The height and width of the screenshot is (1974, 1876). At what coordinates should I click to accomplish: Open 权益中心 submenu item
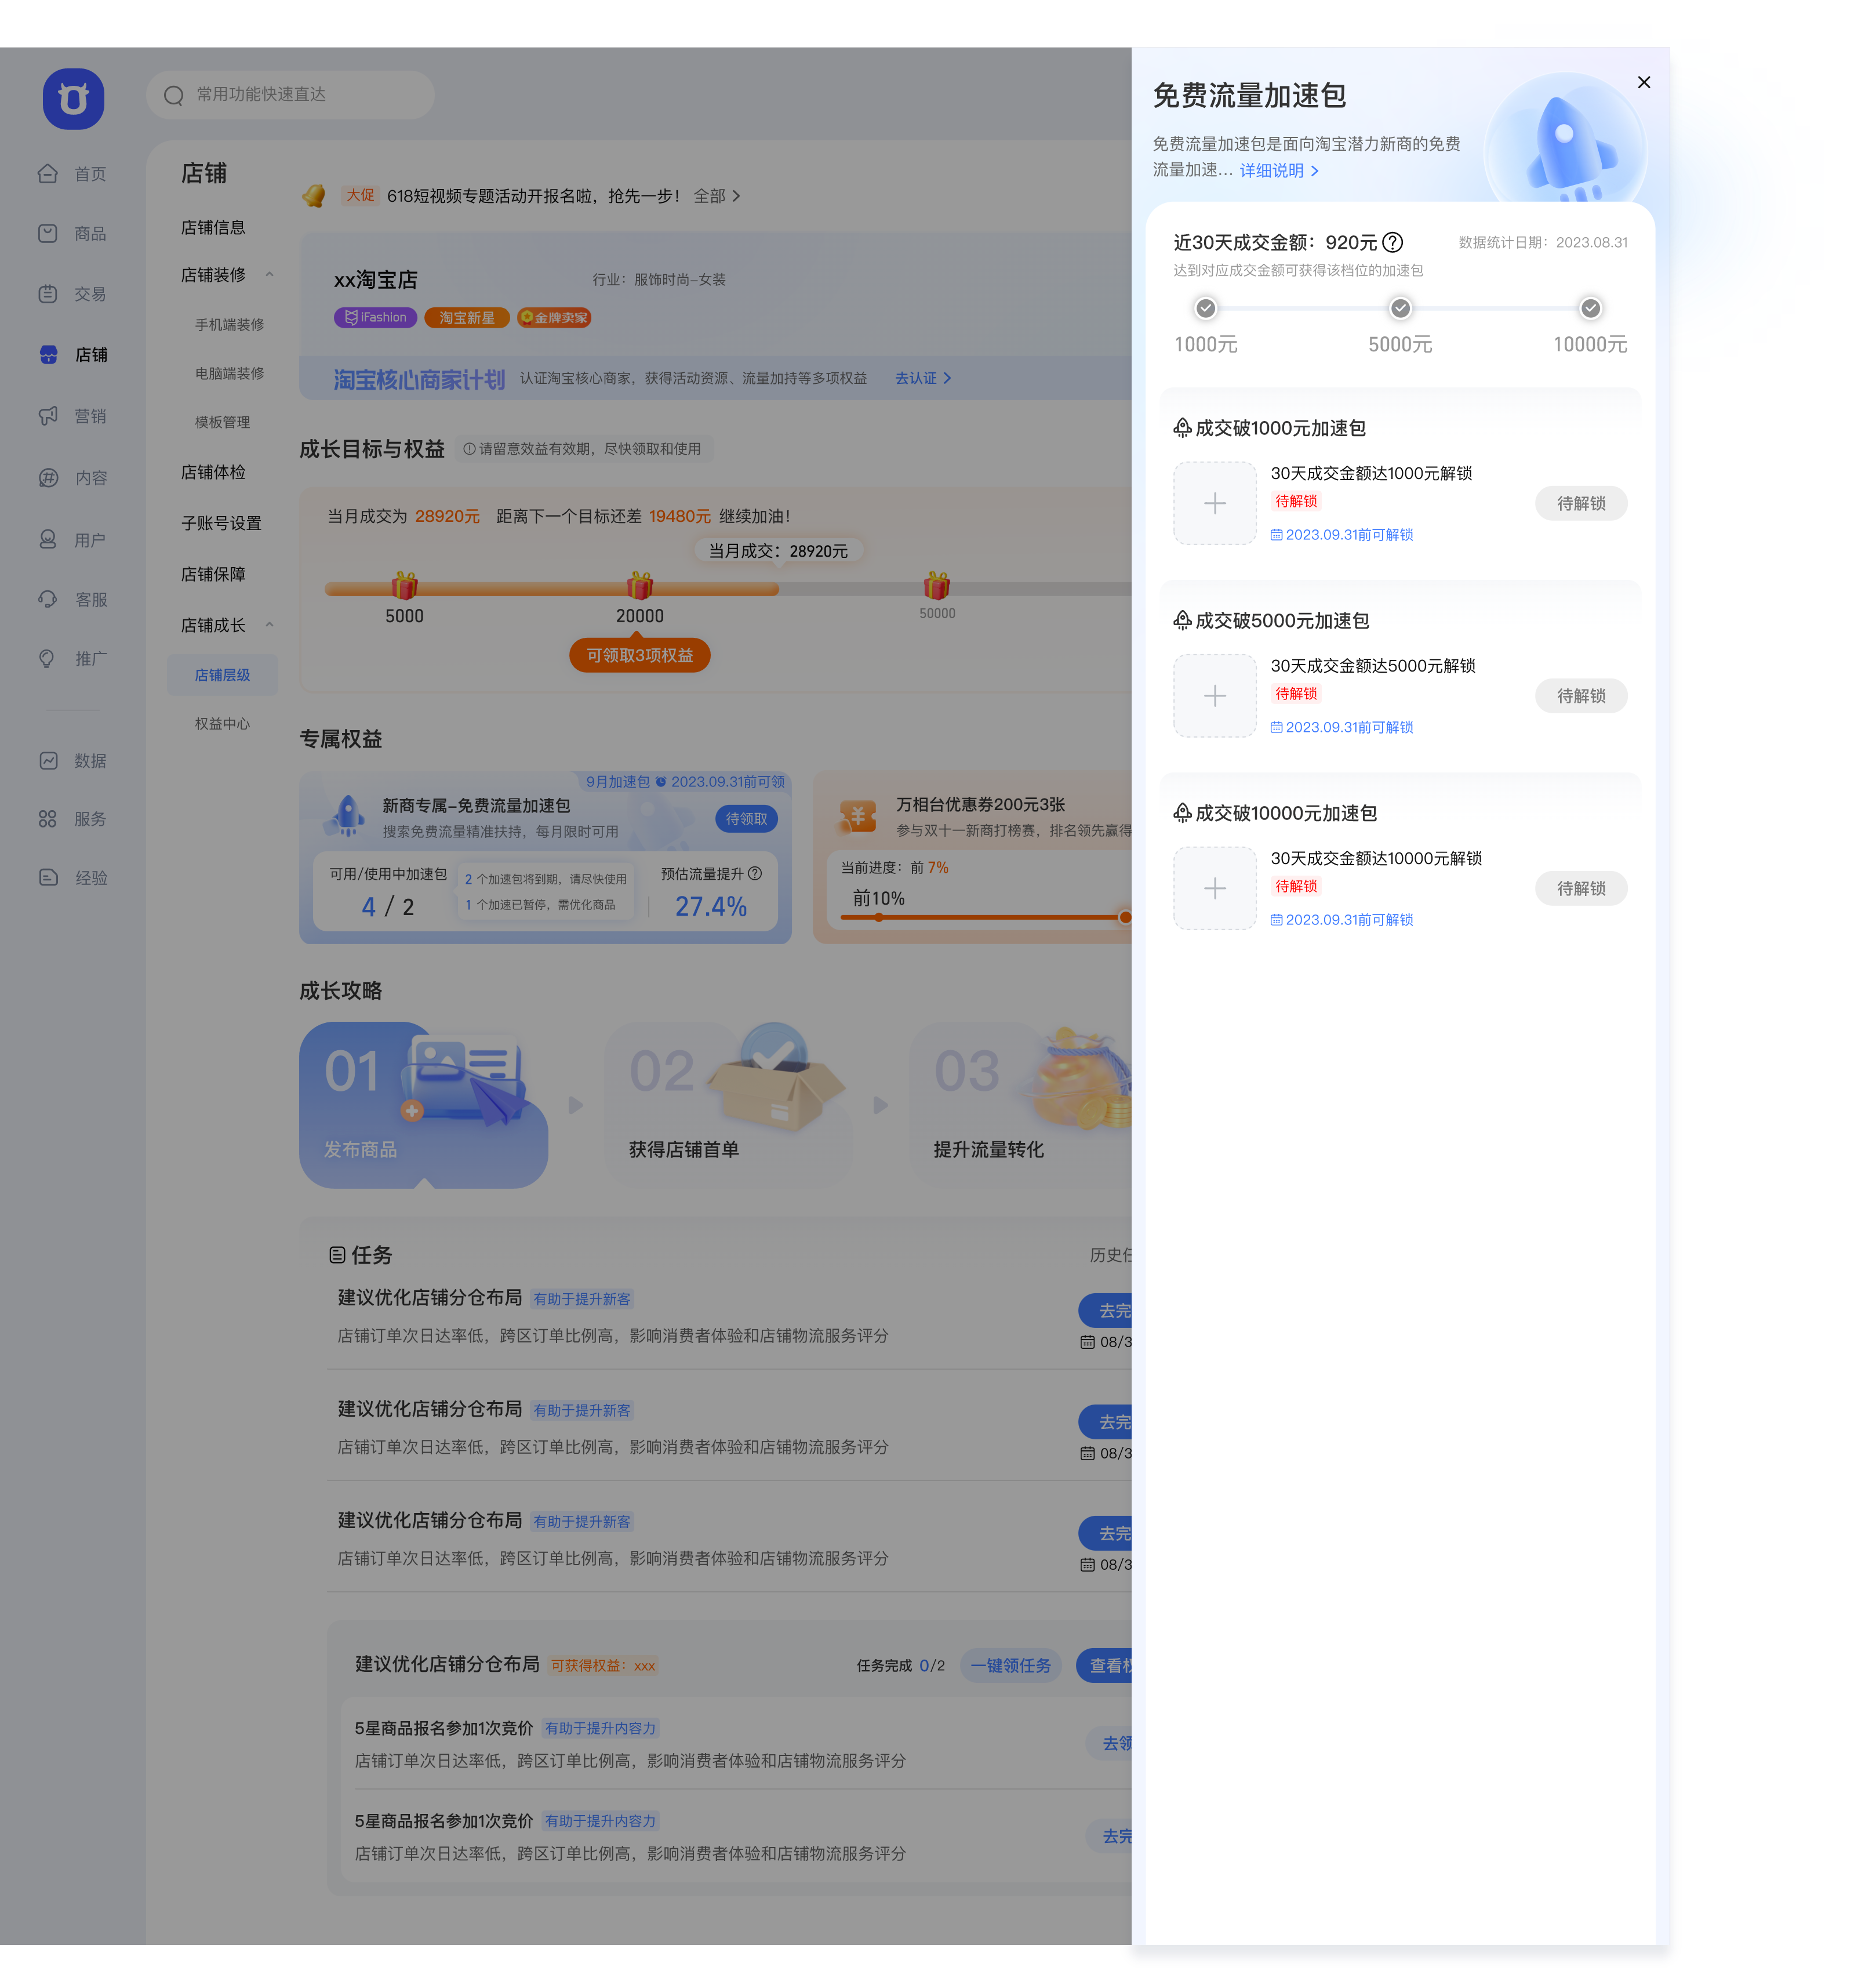[x=222, y=723]
